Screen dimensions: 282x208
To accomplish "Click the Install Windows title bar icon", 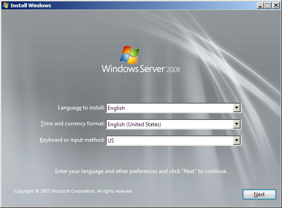I will point(5,5).
